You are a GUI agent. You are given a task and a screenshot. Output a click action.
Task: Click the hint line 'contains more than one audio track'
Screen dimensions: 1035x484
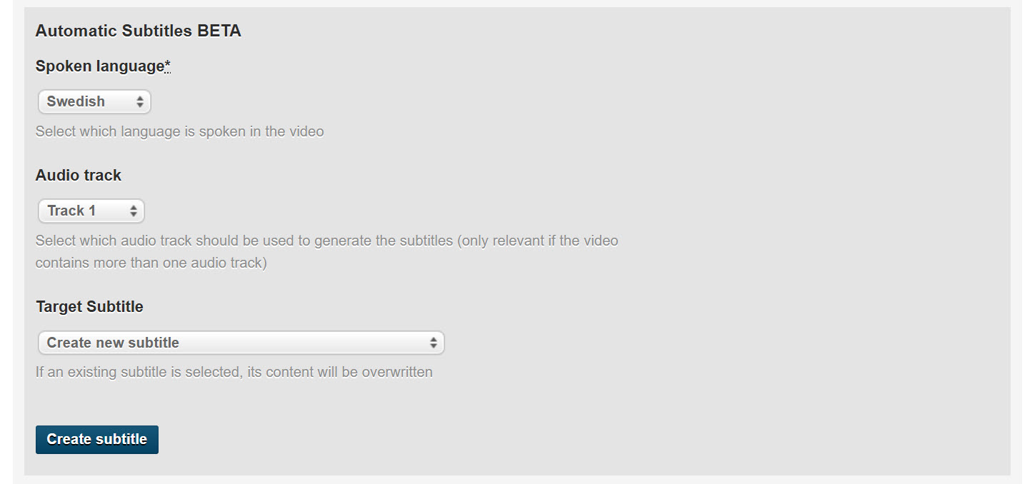point(151,263)
